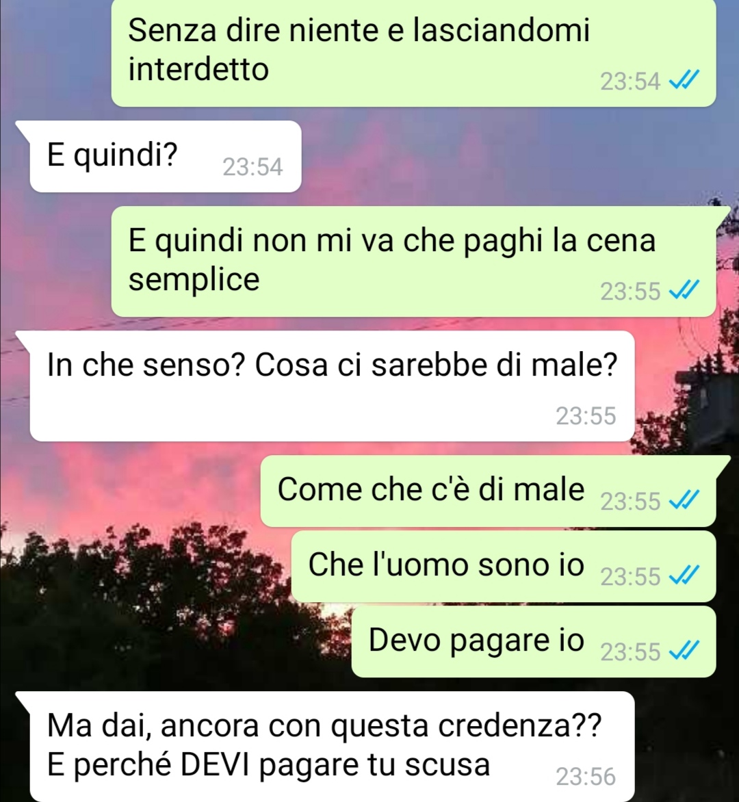The image size is (739, 802).
Task: Tap the double check beside 'Come che c'è di male'
Action: tap(684, 500)
